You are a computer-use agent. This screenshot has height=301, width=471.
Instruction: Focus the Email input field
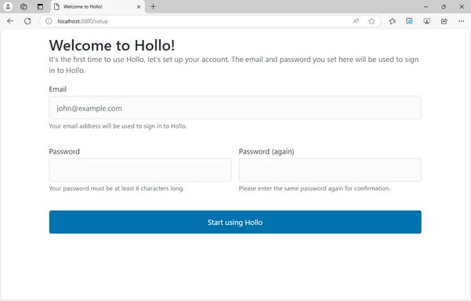235,107
